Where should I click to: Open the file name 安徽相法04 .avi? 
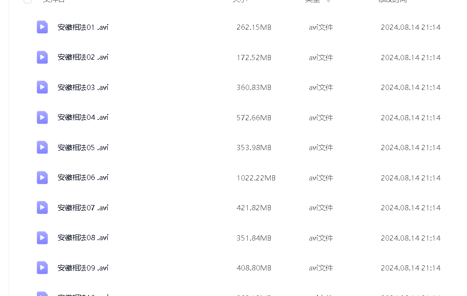(x=83, y=117)
